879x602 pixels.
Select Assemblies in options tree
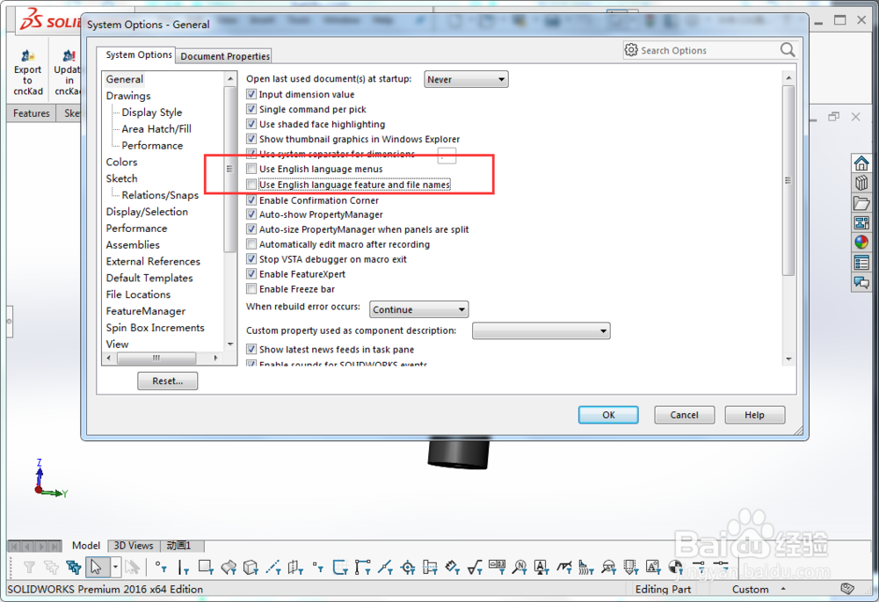coord(133,245)
